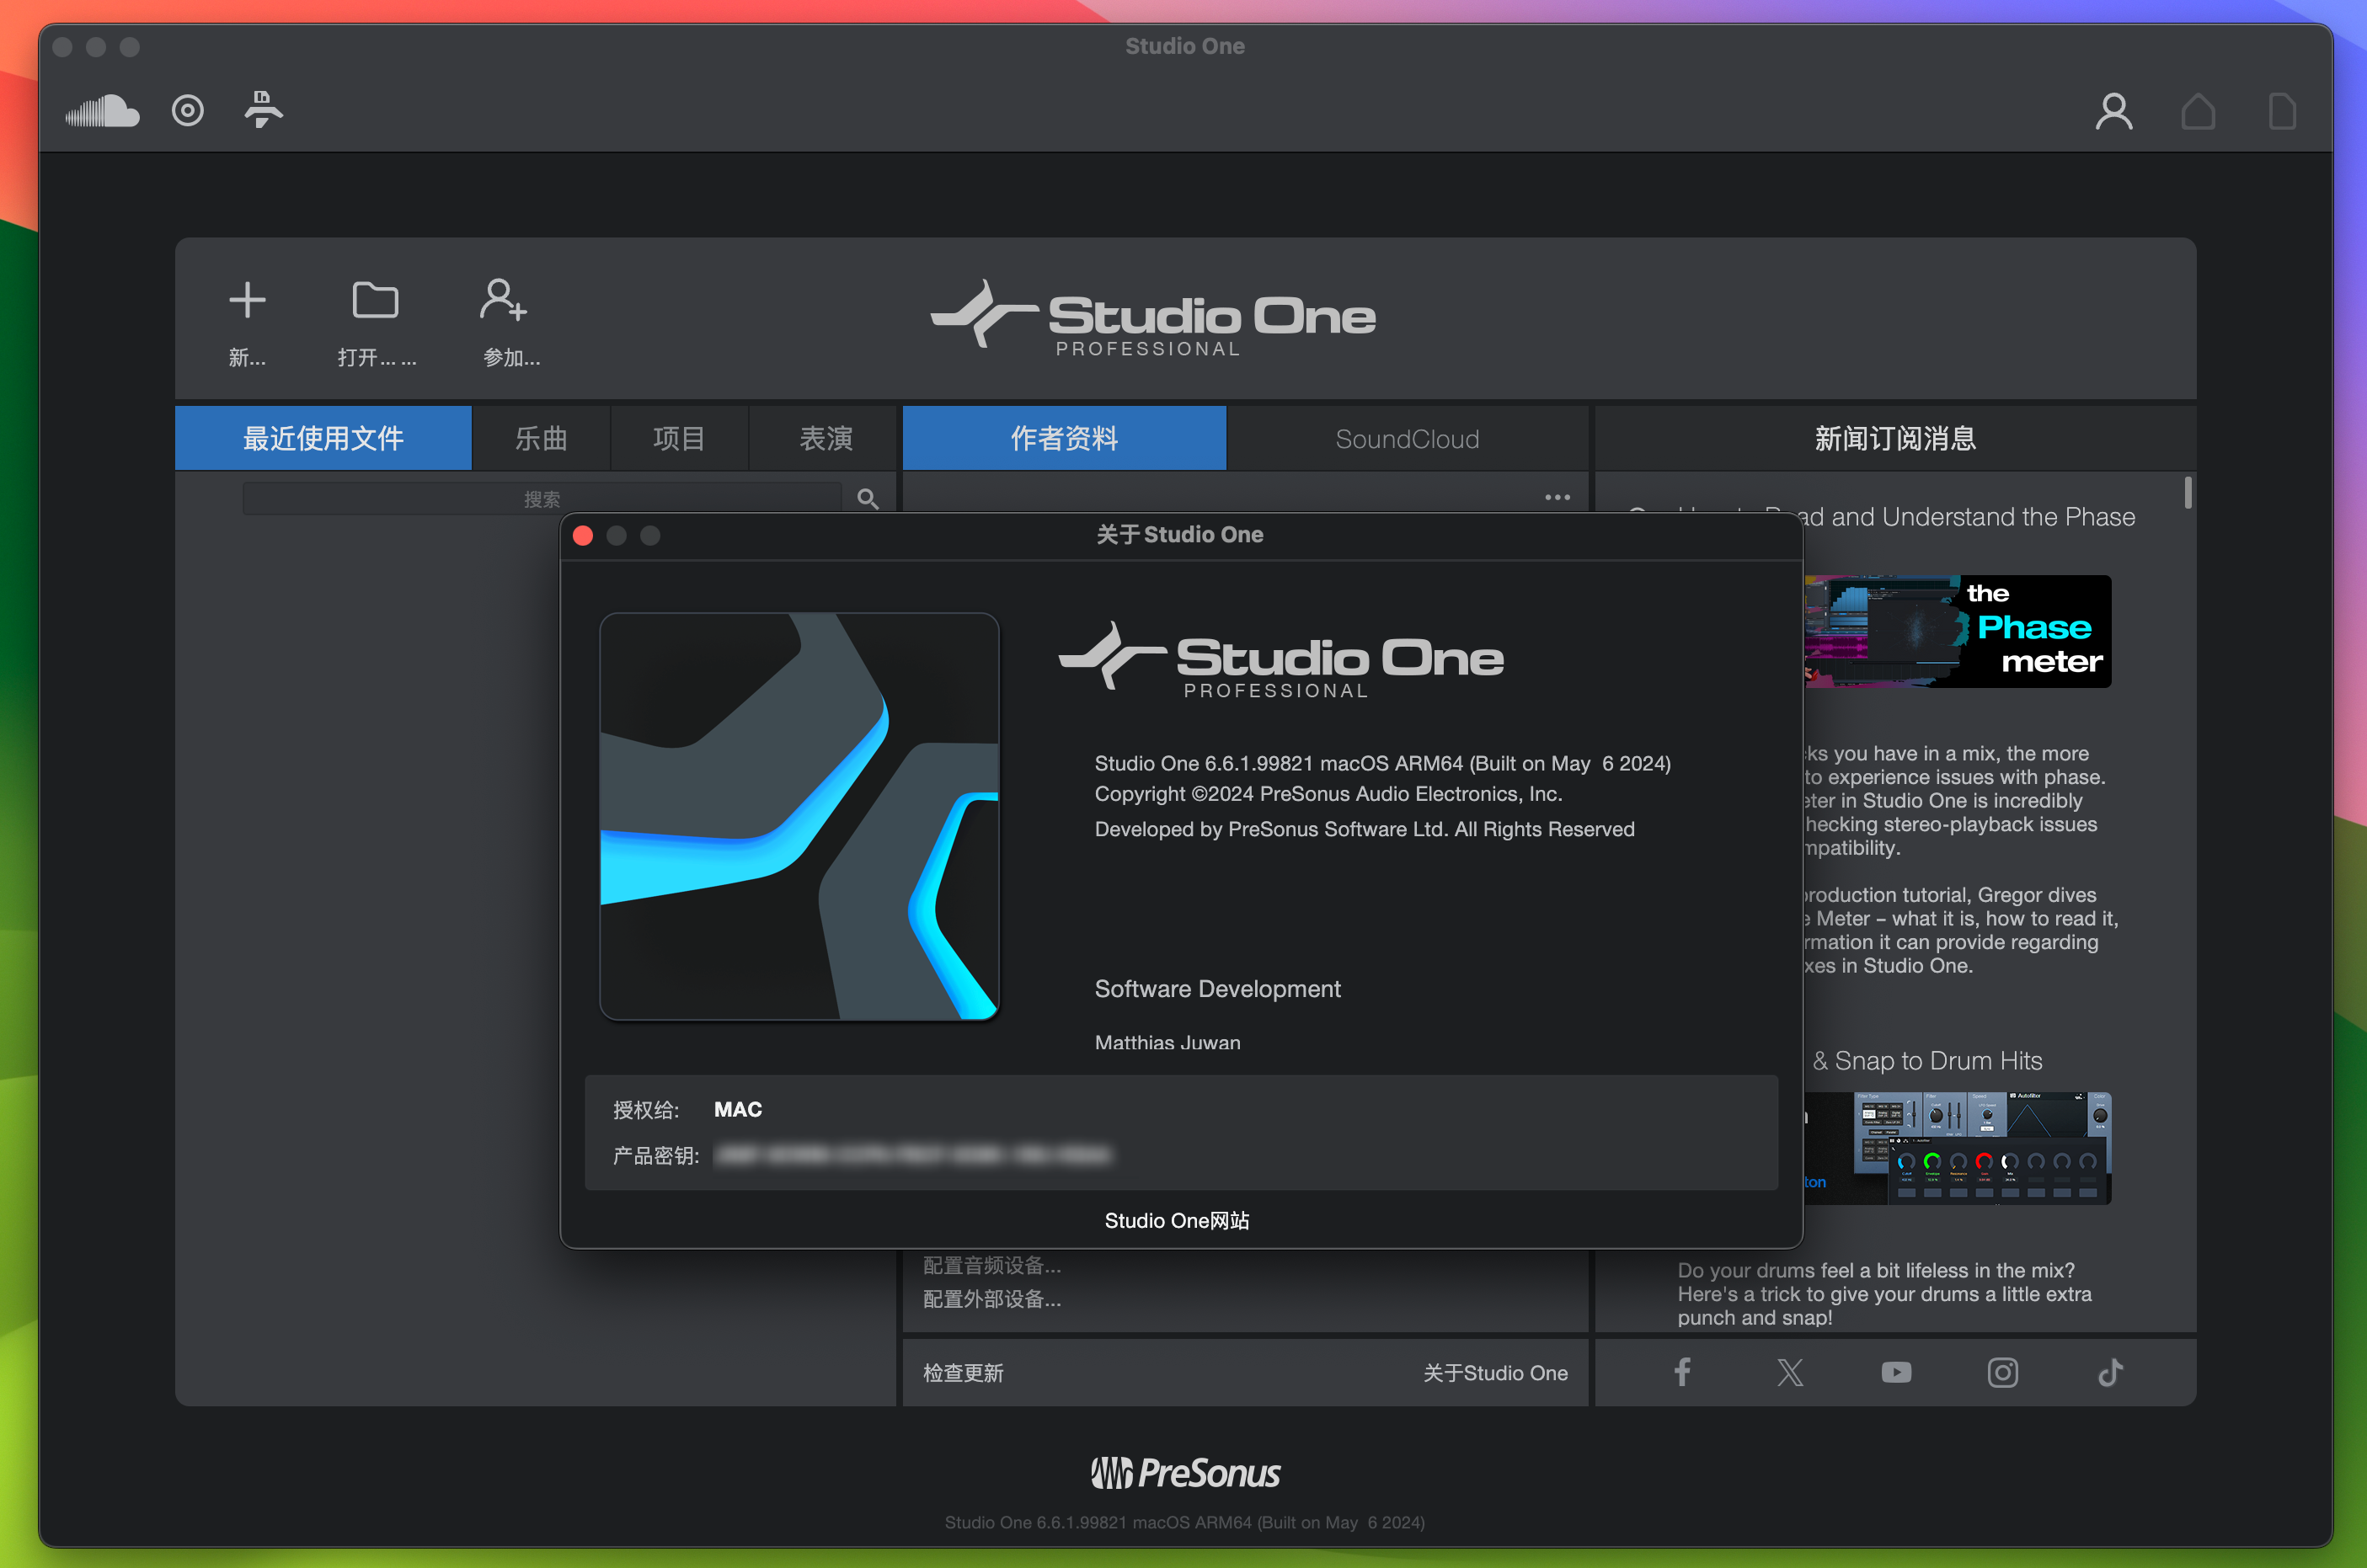Click 配置音频设备... link
Image resolution: width=2367 pixels, height=1568 pixels.
(x=992, y=1265)
